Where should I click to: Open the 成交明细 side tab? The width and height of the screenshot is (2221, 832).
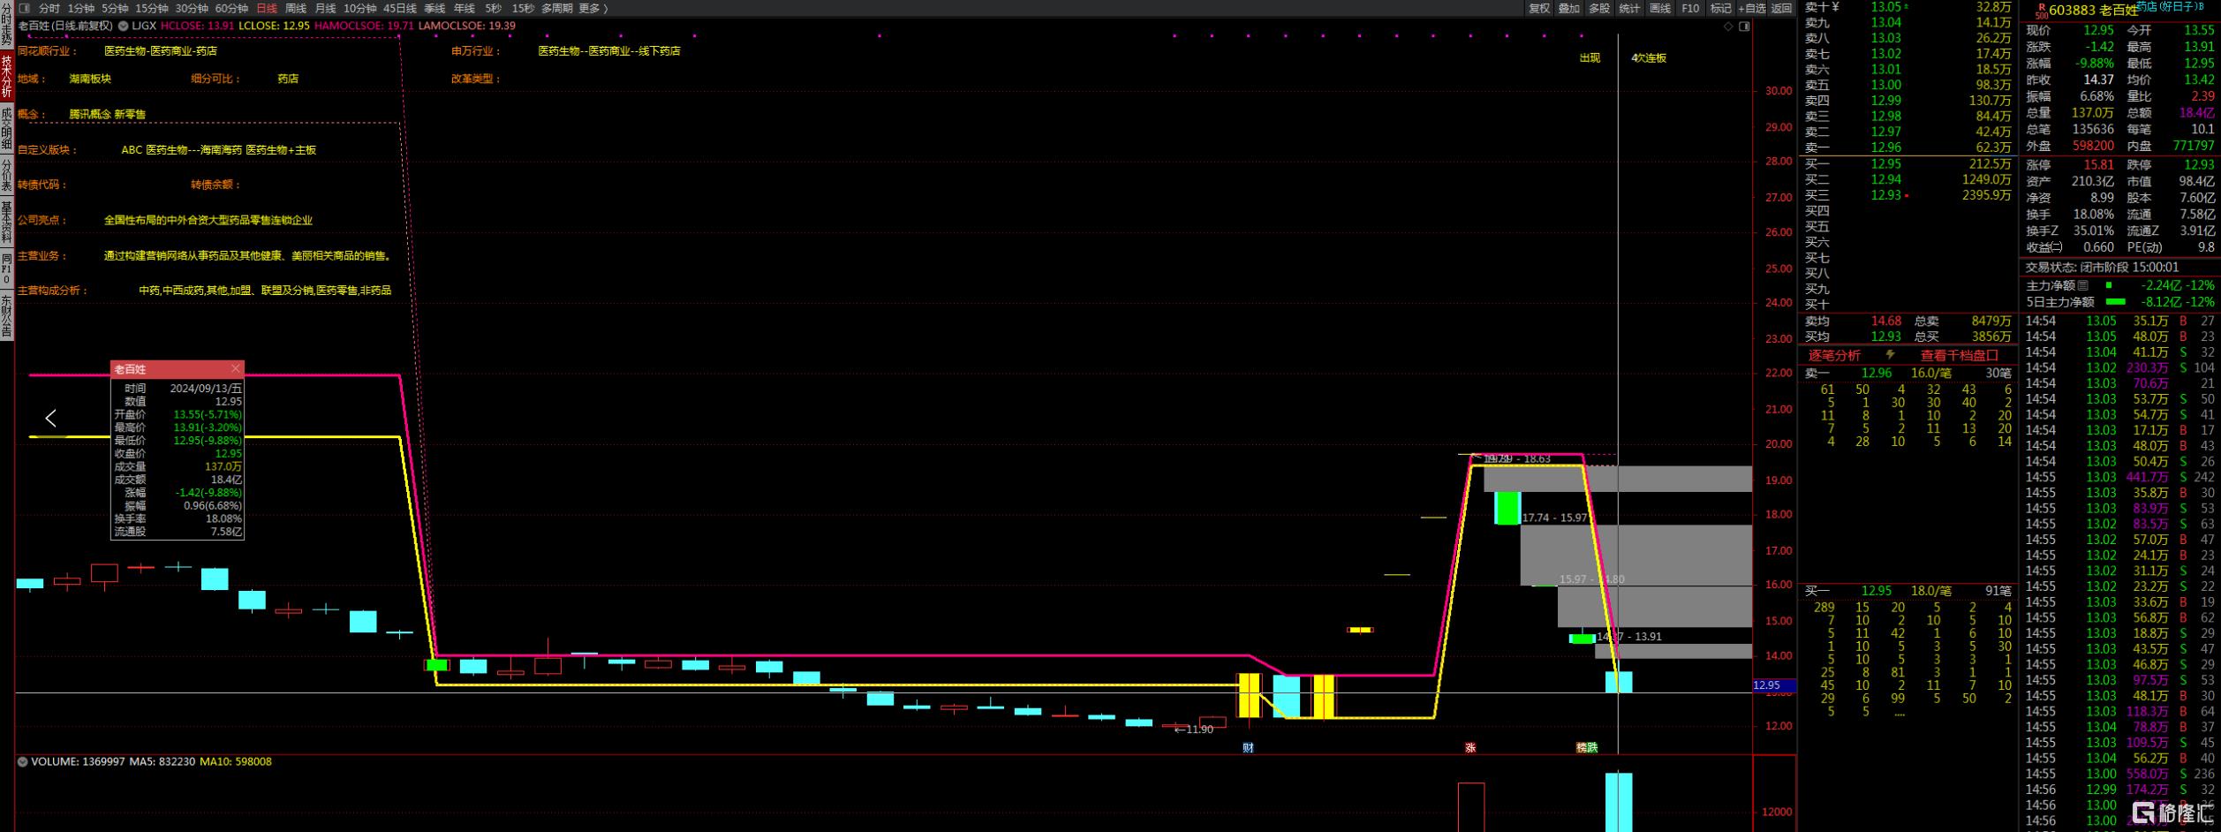6,130
